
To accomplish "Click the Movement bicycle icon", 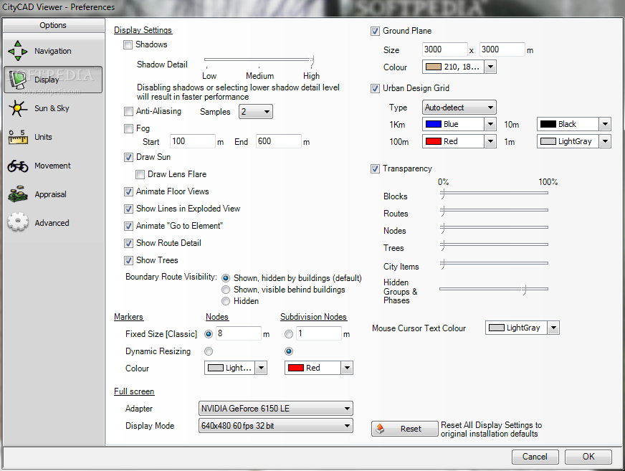I will point(17,166).
